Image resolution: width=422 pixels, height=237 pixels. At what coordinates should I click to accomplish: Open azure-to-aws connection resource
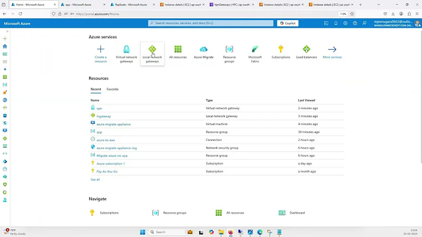point(105,140)
